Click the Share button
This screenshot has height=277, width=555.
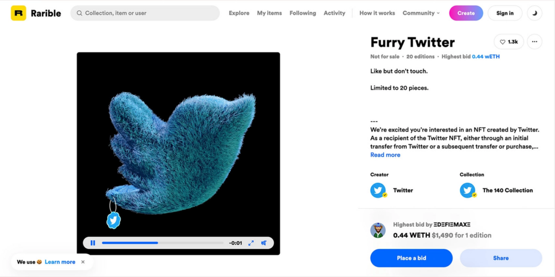501,258
